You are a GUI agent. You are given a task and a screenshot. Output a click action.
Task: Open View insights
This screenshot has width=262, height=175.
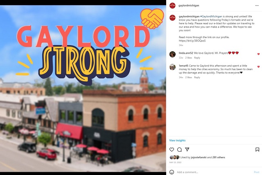(177, 140)
